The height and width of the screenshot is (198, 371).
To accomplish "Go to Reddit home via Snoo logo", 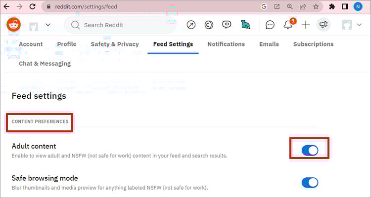I will (x=14, y=25).
